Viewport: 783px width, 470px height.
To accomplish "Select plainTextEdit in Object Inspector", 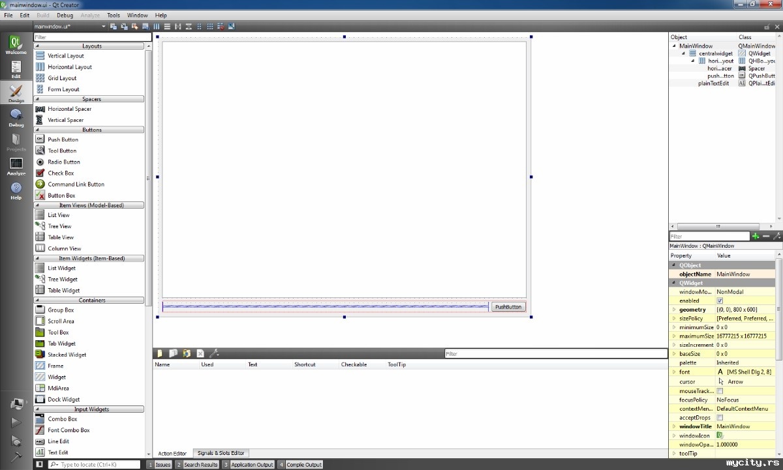I will click(713, 83).
